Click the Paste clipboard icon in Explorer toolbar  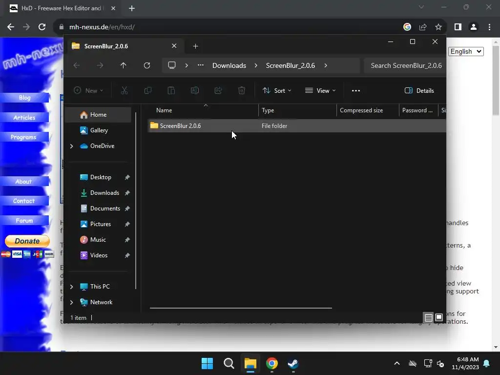(x=171, y=90)
